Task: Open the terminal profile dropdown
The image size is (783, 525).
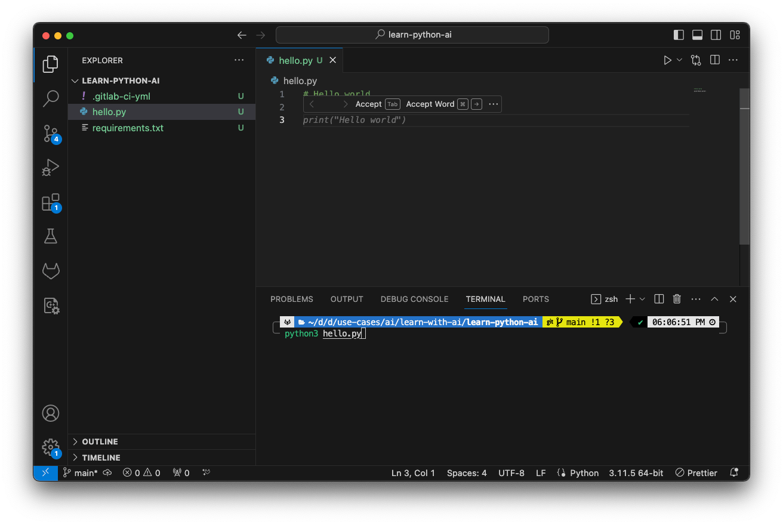Action: (x=642, y=299)
